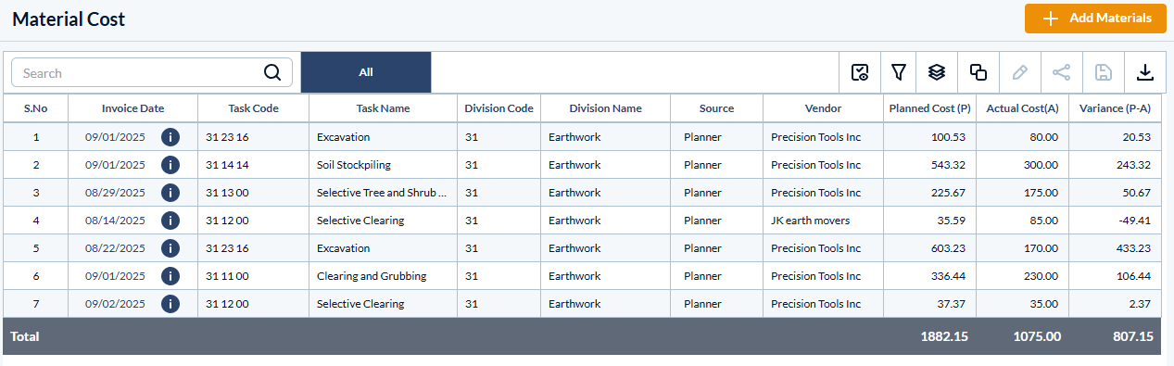Image resolution: width=1174 pixels, height=366 pixels.
Task: Click the copy duplicate icon
Action: coord(978,72)
